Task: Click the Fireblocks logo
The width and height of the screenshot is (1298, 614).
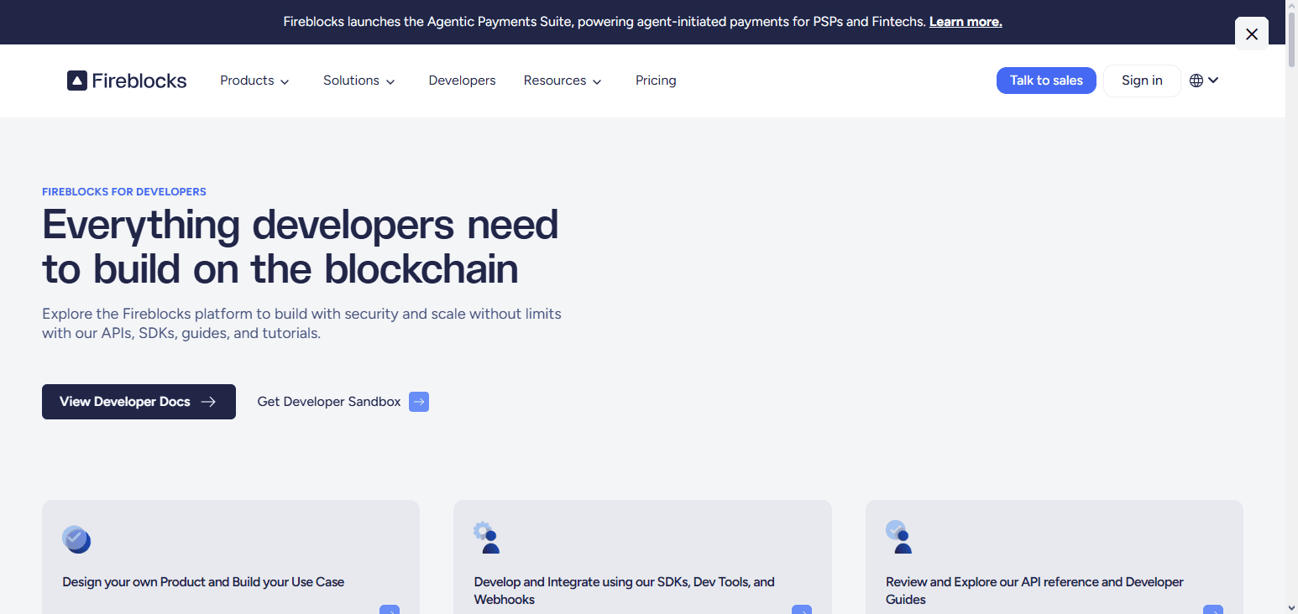Action: pos(127,81)
